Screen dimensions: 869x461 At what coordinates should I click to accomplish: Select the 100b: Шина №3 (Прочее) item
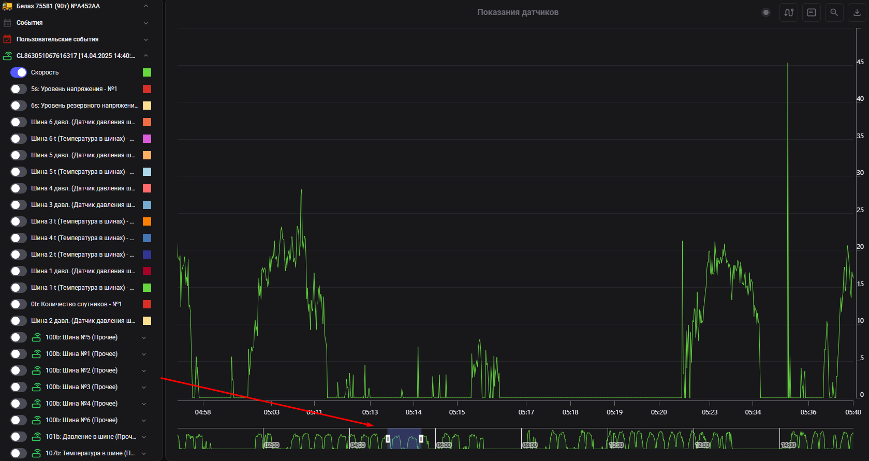81,387
